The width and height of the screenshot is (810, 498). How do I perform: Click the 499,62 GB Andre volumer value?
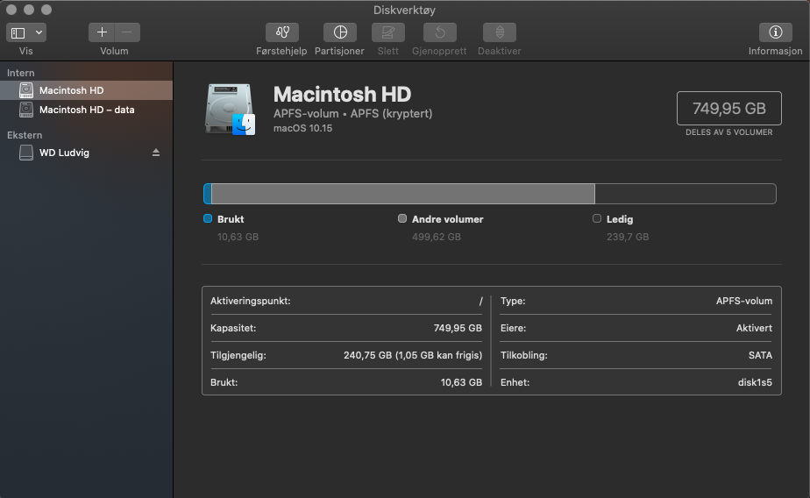pos(437,237)
